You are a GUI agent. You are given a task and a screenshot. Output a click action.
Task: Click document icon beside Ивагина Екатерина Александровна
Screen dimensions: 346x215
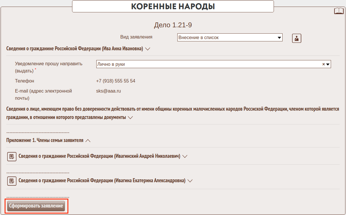point(12,181)
